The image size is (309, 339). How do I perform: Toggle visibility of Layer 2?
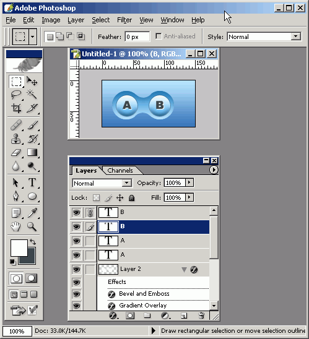[x=76, y=269]
